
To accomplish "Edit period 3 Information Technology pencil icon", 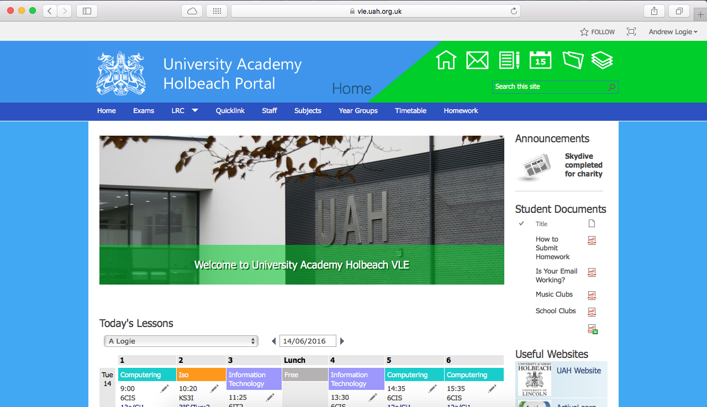I will pos(270,398).
